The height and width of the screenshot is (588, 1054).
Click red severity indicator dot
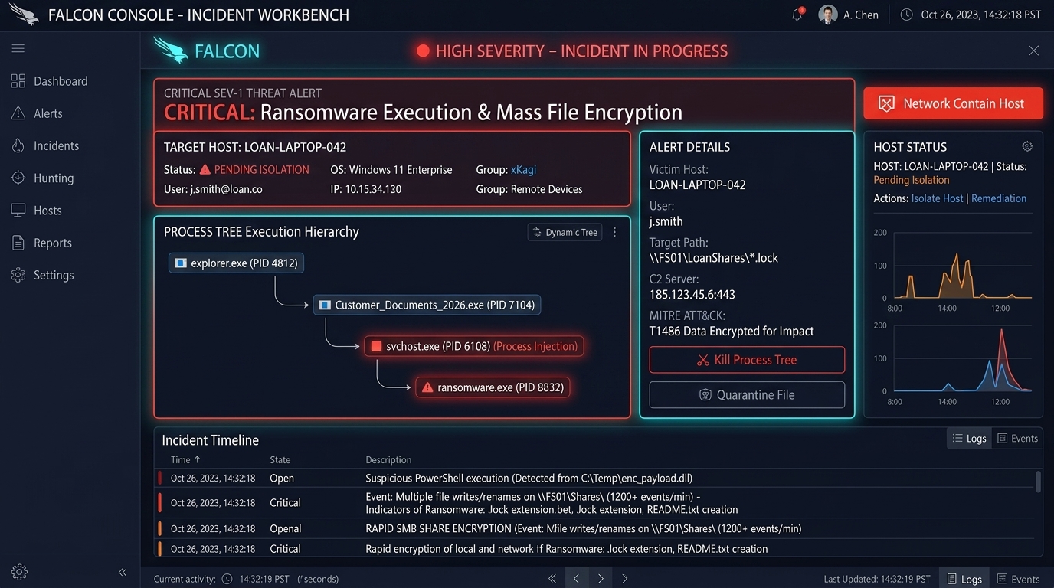[423, 51]
